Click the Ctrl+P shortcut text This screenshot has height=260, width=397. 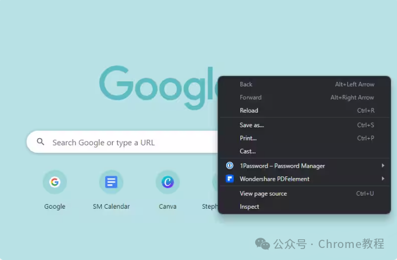point(366,138)
